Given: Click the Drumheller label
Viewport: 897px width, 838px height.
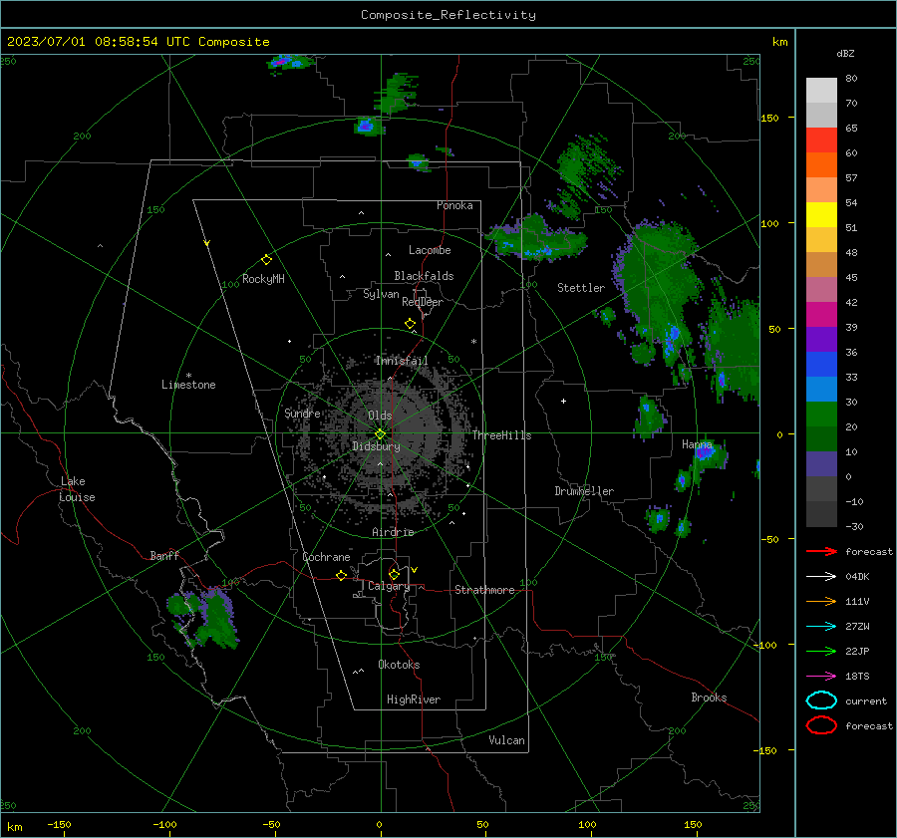Looking at the screenshot, I should click(584, 491).
